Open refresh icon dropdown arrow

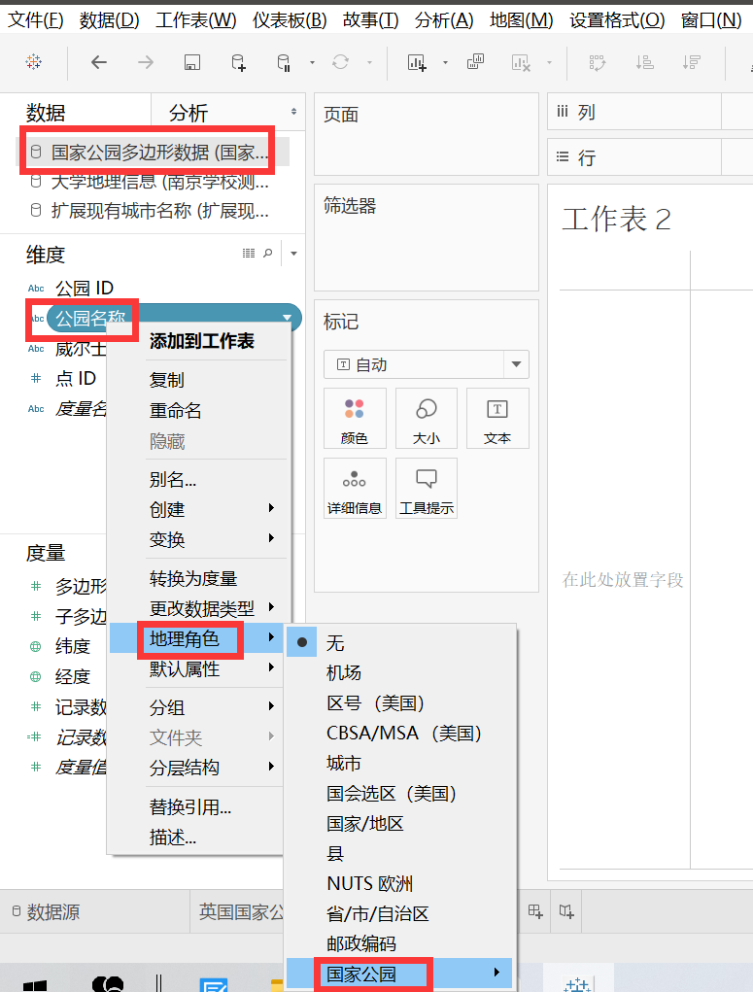pos(369,62)
